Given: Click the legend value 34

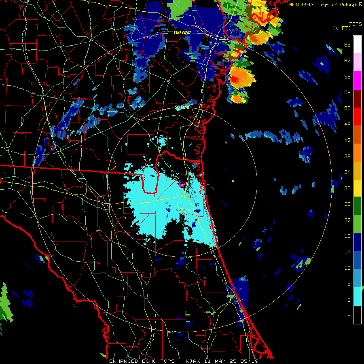Looking at the screenshot, I should coord(347,172).
